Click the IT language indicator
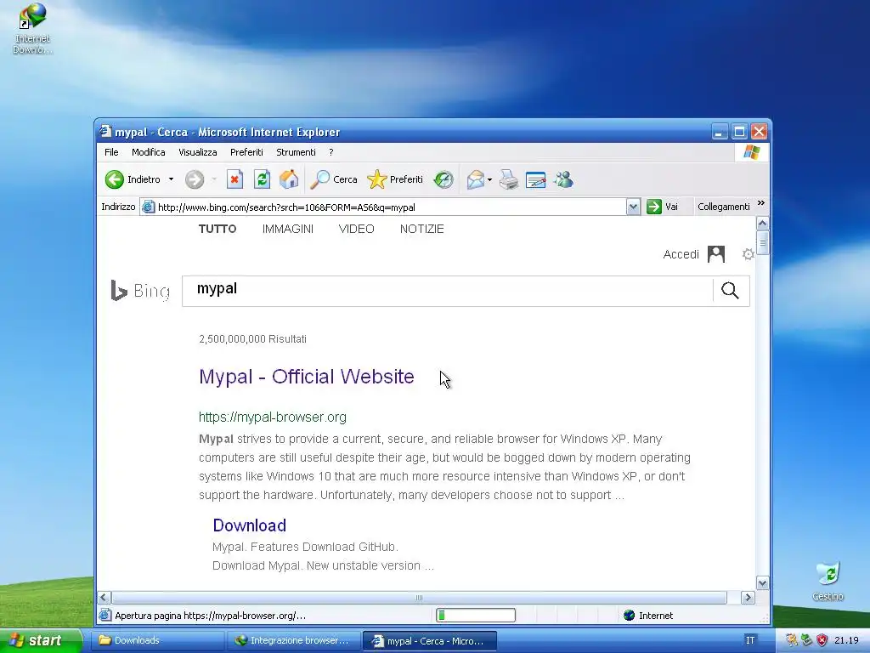Viewport: 870px width, 653px height. click(x=750, y=640)
